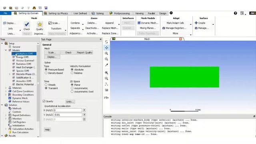Viewport: 256px width, 144px height.
Task: Click the Run Calculation tree icon
Action: click(x=10, y=132)
